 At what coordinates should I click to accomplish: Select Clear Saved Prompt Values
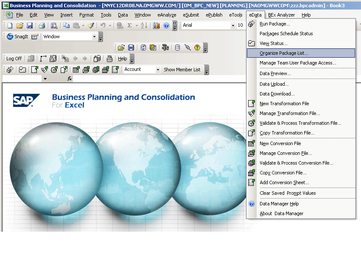point(288,193)
